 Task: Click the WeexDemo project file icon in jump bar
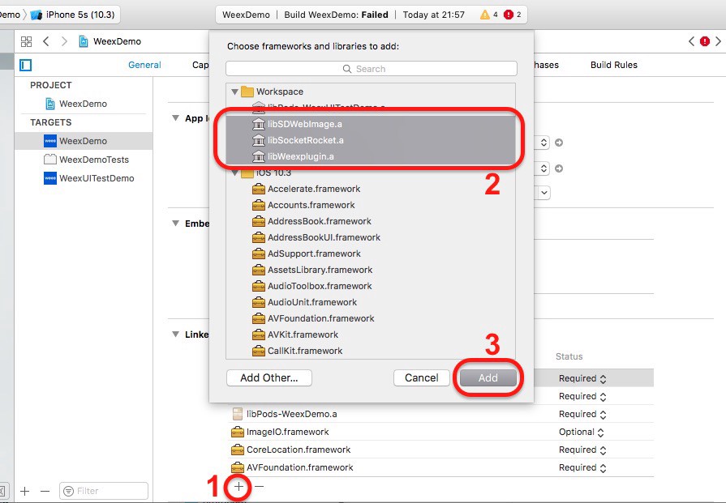coord(84,41)
